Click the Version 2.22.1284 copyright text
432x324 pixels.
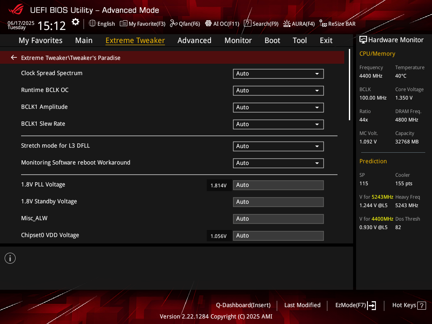[216, 316]
